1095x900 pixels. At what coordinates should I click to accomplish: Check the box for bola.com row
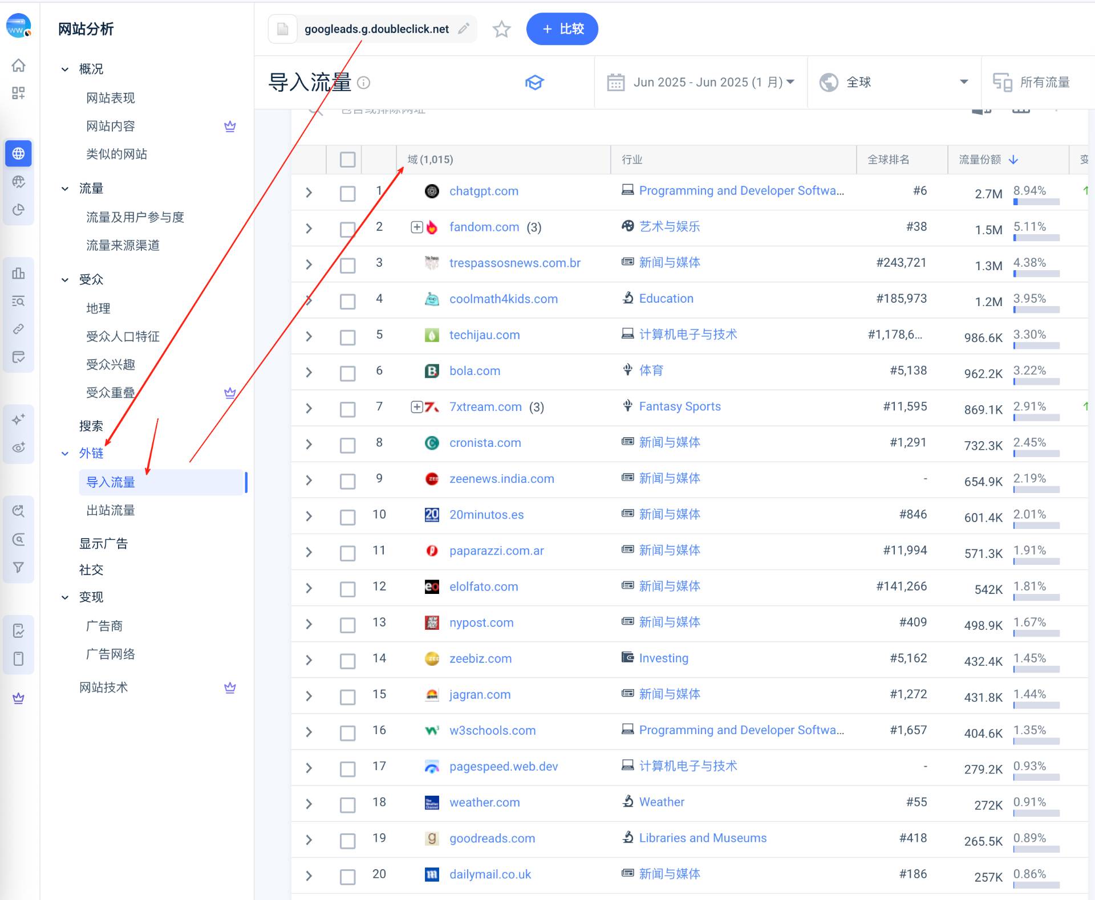coord(347,373)
